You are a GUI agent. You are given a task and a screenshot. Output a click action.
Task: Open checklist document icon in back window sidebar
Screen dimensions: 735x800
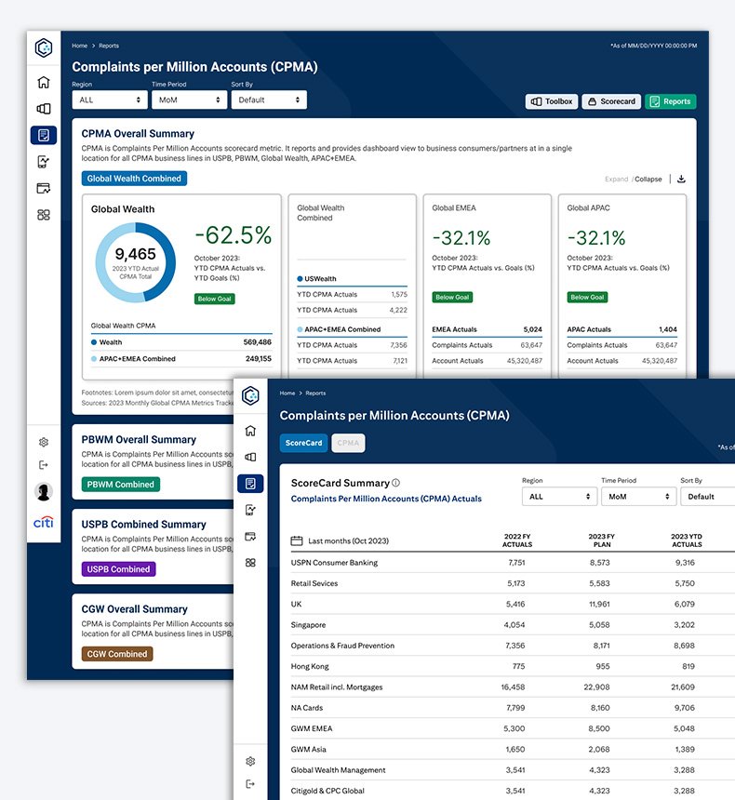coord(44,162)
